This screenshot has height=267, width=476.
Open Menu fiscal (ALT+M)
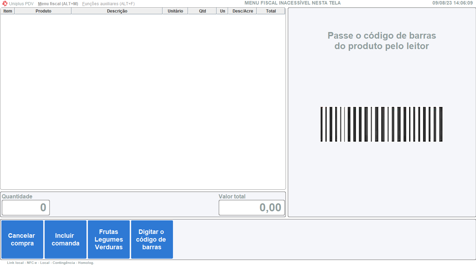[58, 4]
